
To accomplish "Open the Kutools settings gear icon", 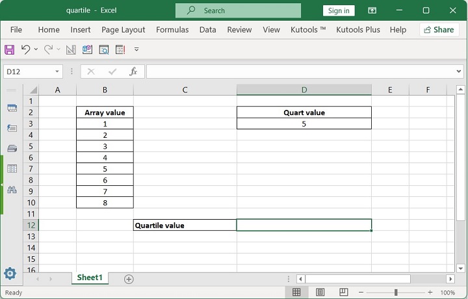I will pos(10,274).
